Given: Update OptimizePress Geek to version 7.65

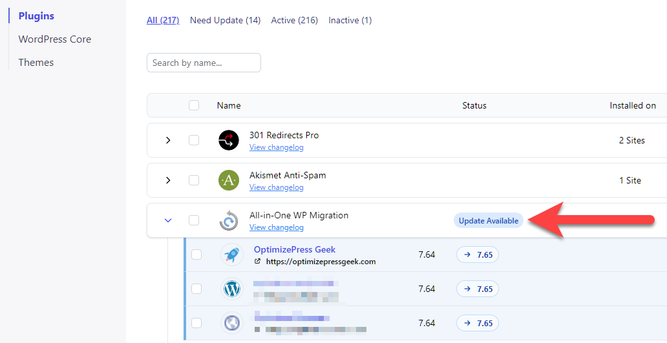Looking at the screenshot, I should pyautogui.click(x=478, y=255).
